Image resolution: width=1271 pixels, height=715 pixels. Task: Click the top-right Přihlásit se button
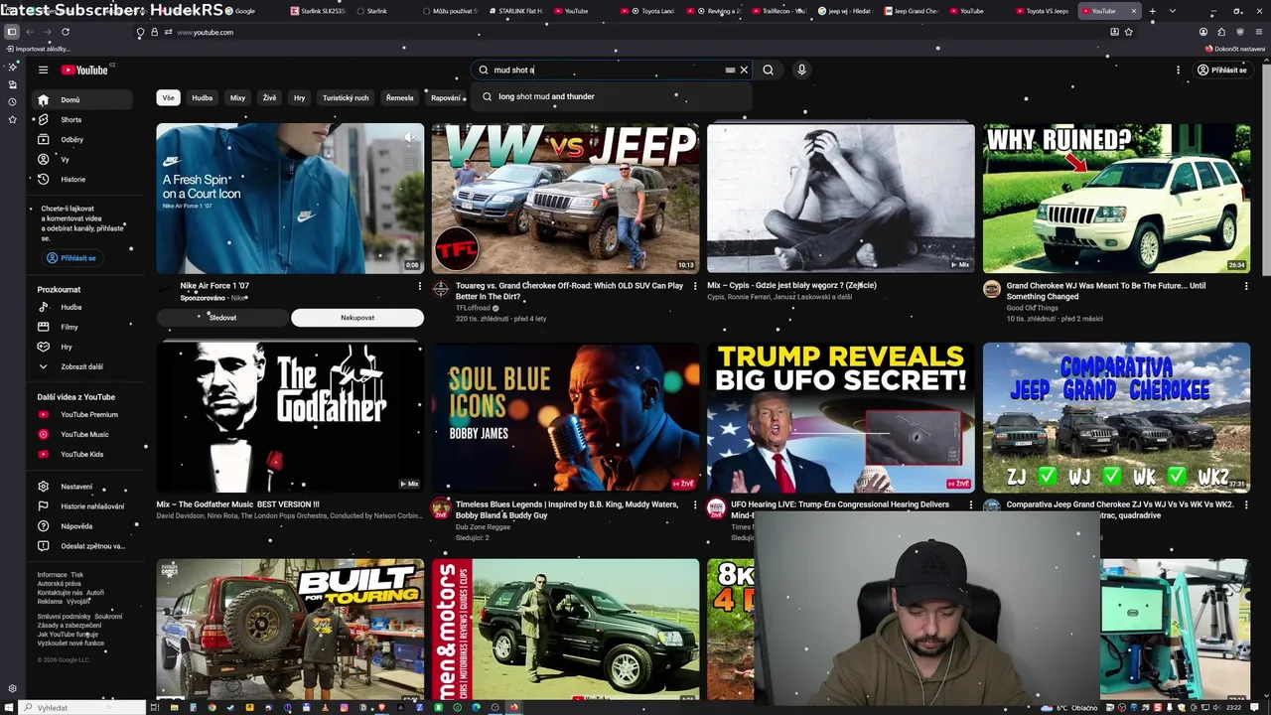tap(1221, 70)
